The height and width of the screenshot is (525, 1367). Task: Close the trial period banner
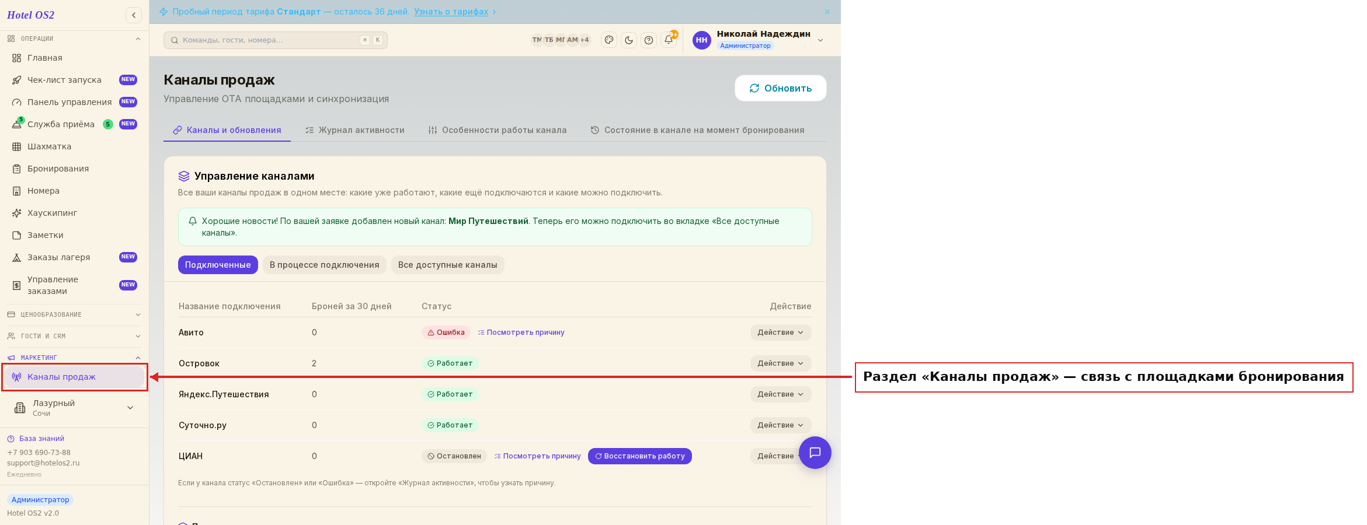point(827,12)
